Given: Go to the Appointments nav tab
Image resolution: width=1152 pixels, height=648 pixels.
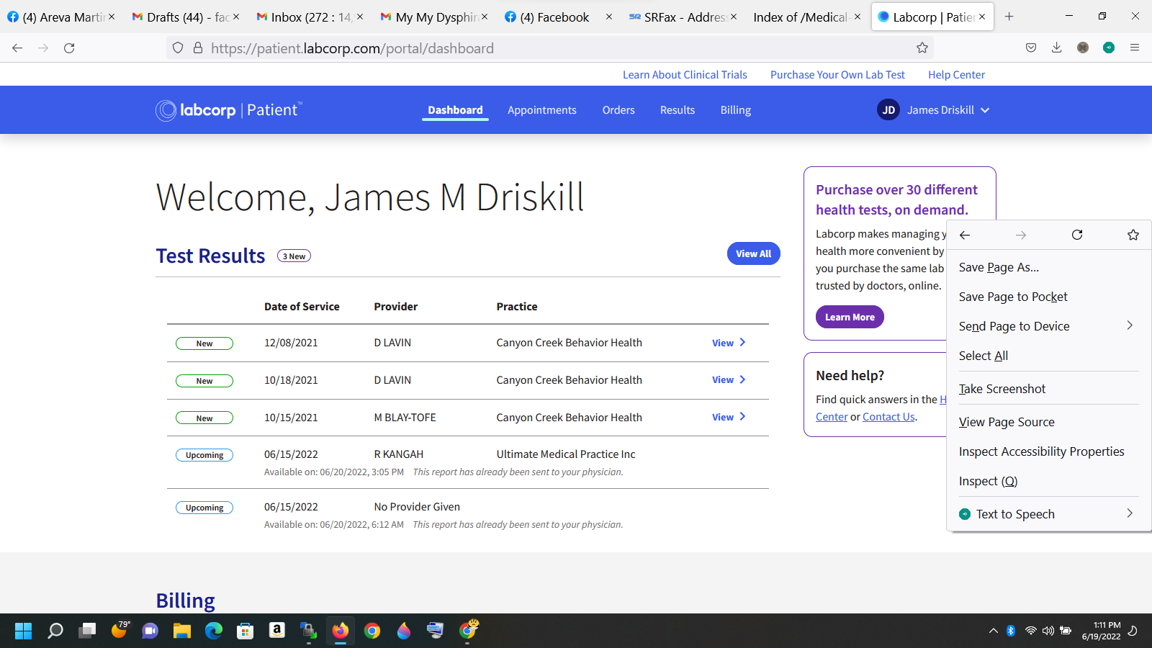Looking at the screenshot, I should click(541, 110).
